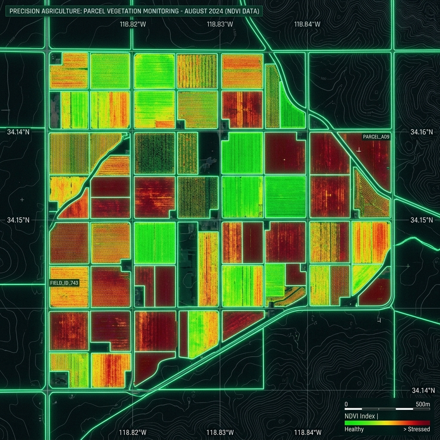Click the bottom 118.82°W longitude label

(133, 432)
